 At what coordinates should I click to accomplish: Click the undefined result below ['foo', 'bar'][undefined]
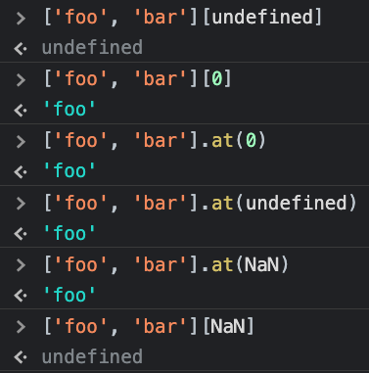(x=92, y=47)
